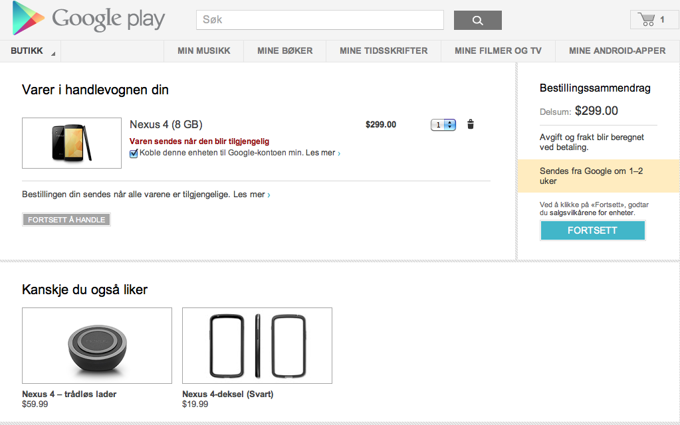Click the Nexus 4 phone thumbnail

click(72, 143)
